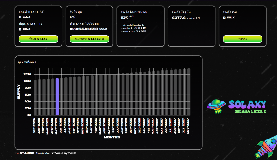Screen dimensions: 277x160
Task: Click the green ซื้อและ STAKE button
Action: (x=38, y=39)
